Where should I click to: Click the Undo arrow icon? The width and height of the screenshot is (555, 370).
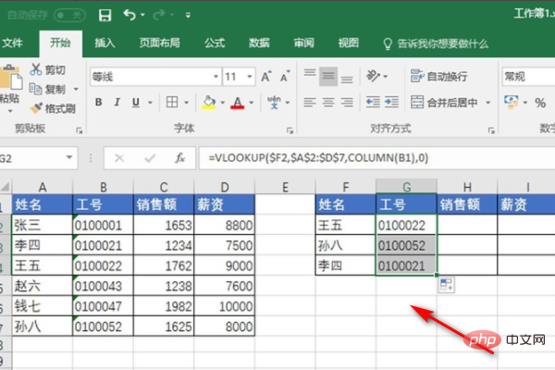click(129, 15)
